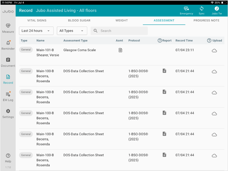The height and width of the screenshot is (171, 228).
Task: Select the Glasgow Coma Scale text
Action: click(x=80, y=50)
